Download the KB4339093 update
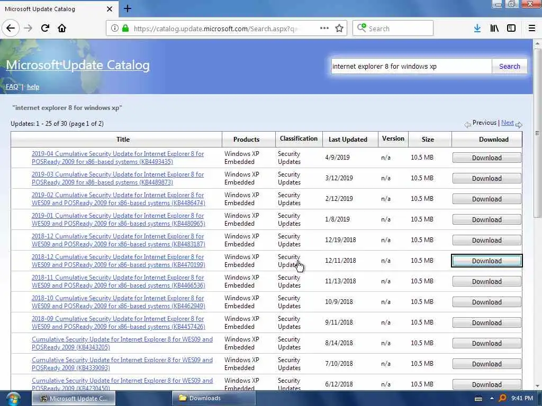 coord(487,364)
